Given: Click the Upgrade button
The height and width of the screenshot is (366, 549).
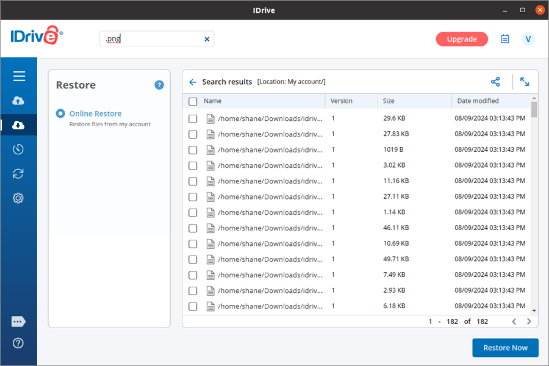Looking at the screenshot, I should (462, 39).
